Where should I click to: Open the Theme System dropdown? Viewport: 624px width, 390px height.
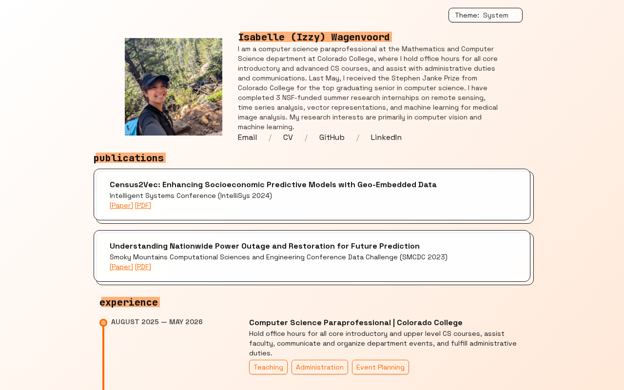coord(485,15)
